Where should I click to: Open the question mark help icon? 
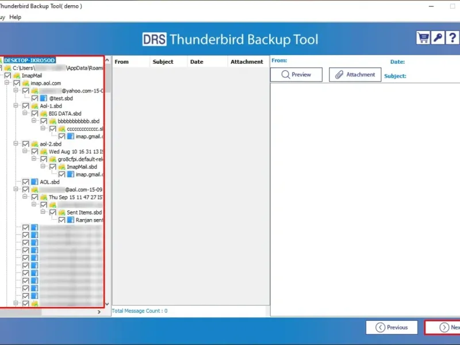453,38
